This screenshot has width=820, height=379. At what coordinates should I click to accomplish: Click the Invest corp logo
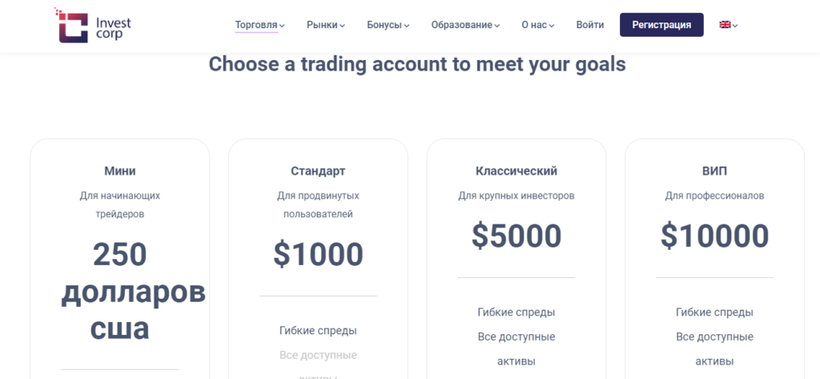[x=93, y=25]
